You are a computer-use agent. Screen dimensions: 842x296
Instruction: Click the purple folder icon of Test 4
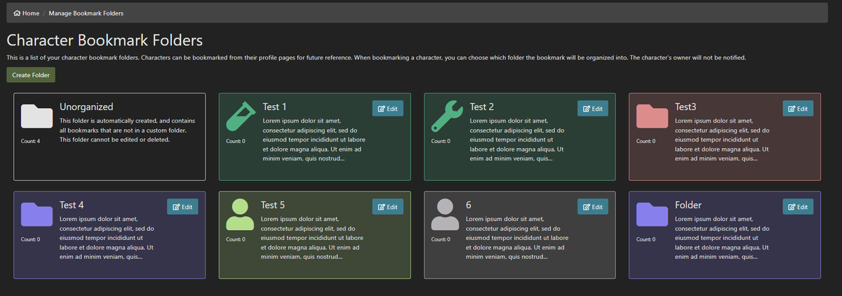37,215
